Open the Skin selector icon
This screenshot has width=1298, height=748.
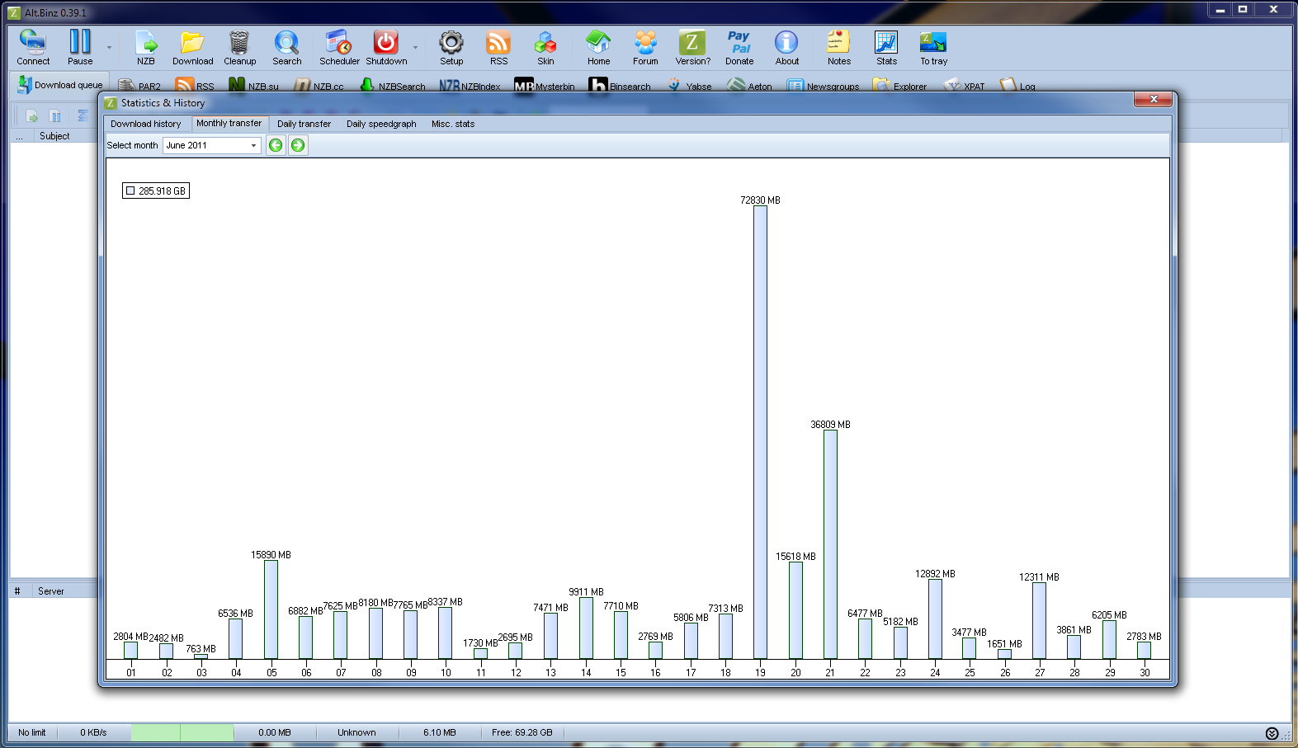pos(545,47)
